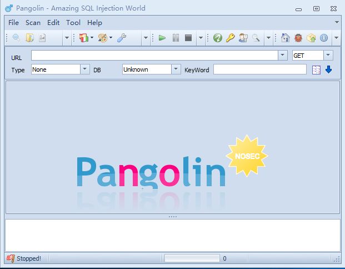Click the square stop button

188,38
